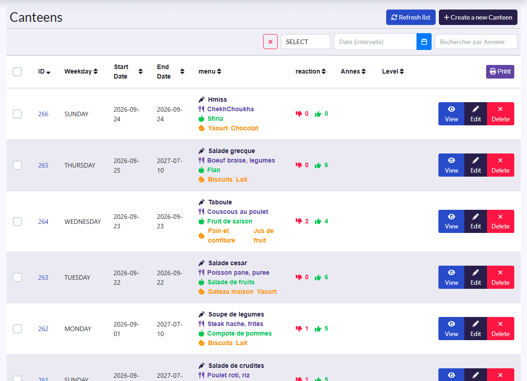Viewport: 527px width, 381px height.
Task: Sort by the Weekday column
Action: coord(81,72)
